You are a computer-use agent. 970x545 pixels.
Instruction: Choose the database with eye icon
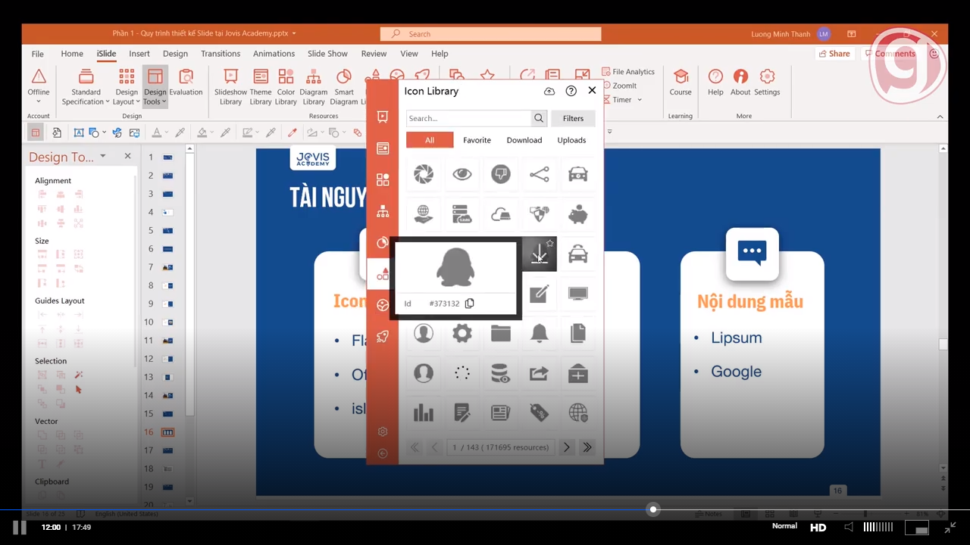[x=501, y=373]
